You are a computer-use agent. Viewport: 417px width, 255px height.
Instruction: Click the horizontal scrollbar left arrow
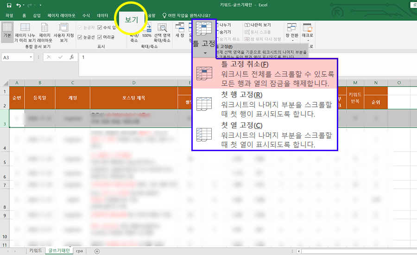tap(299, 251)
